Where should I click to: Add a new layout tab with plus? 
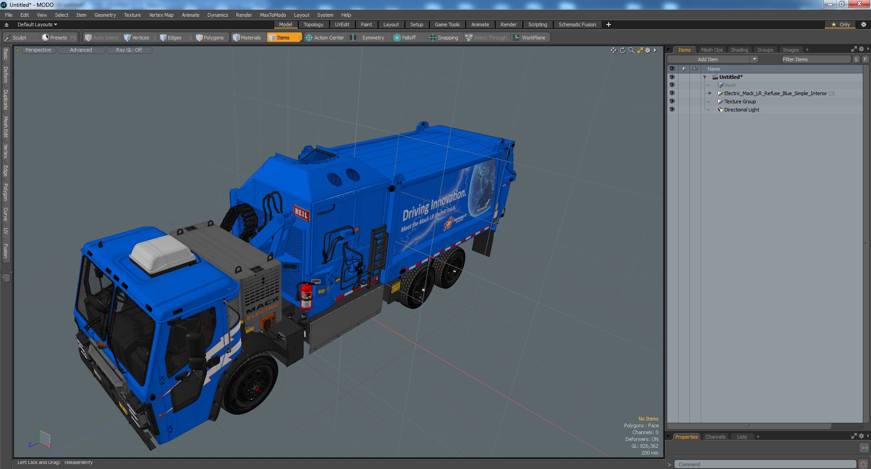pyautogui.click(x=609, y=24)
